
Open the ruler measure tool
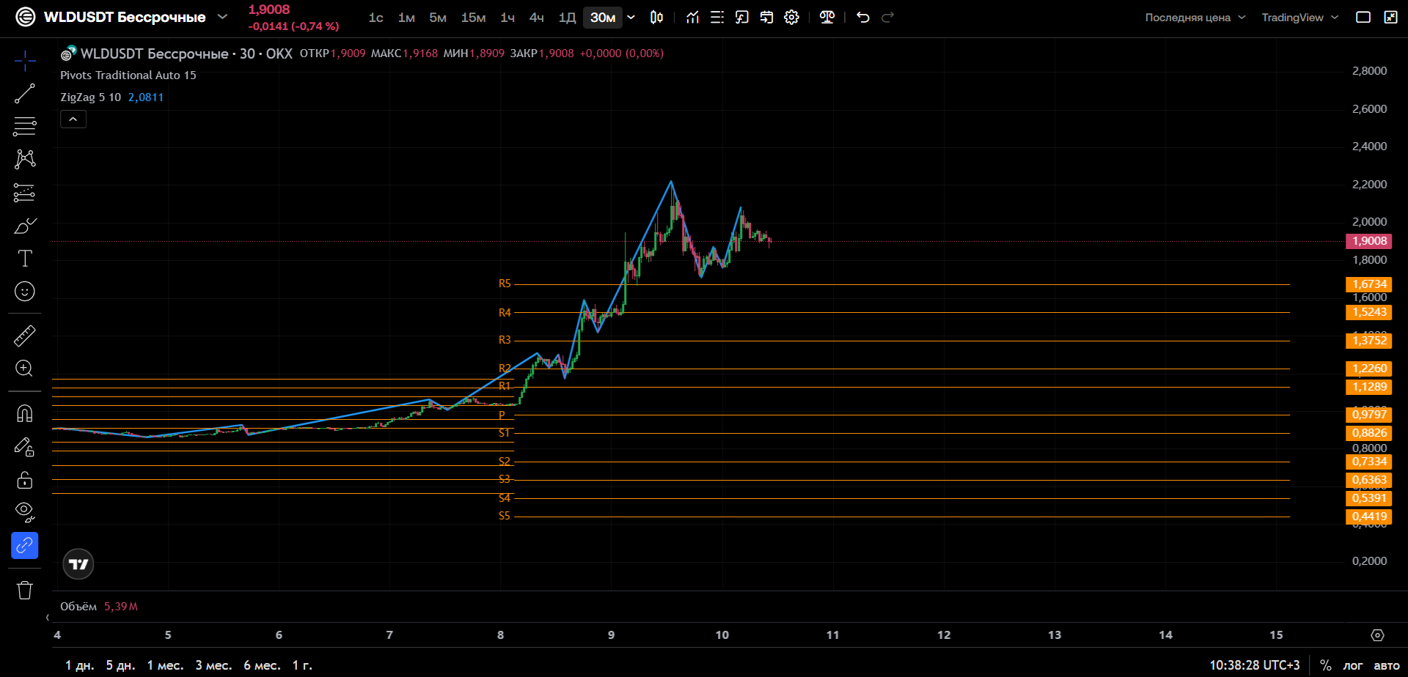coord(24,336)
